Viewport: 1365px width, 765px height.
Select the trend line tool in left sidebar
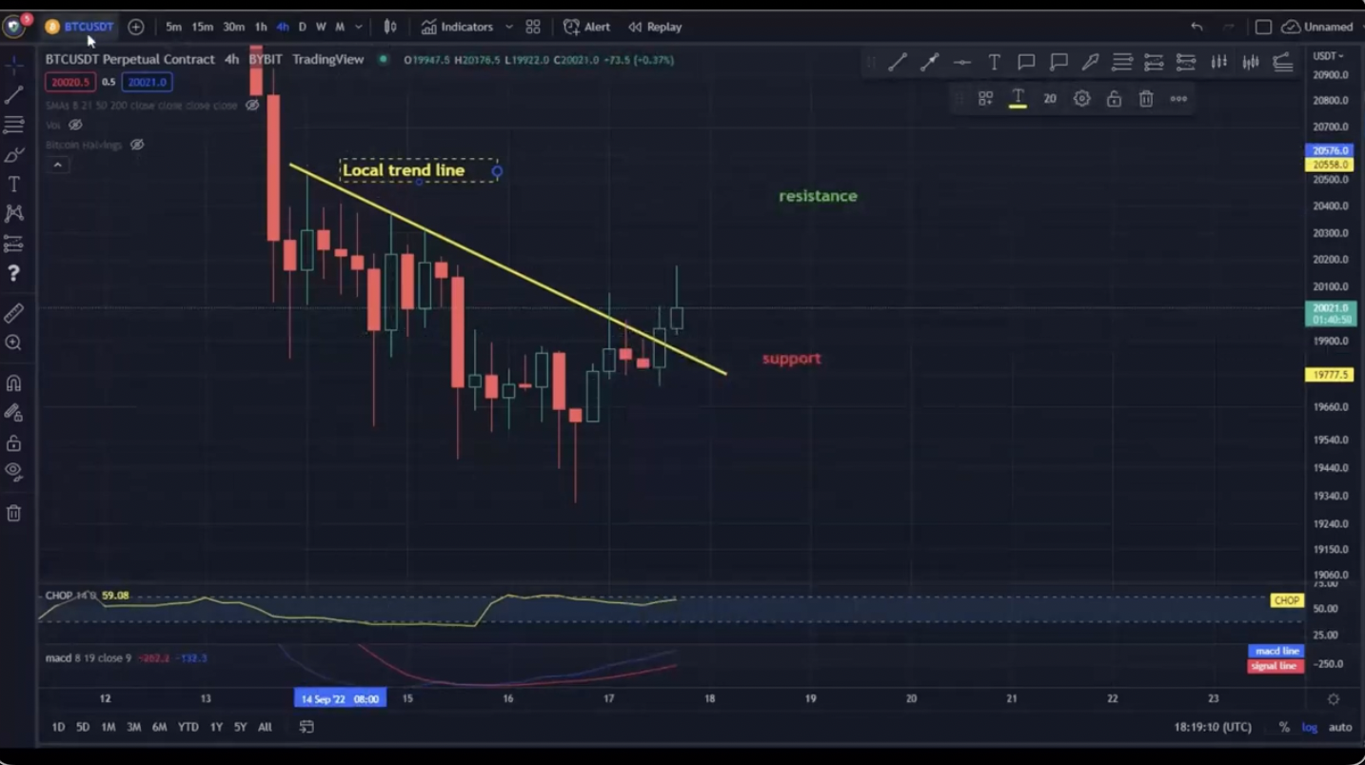coord(13,95)
